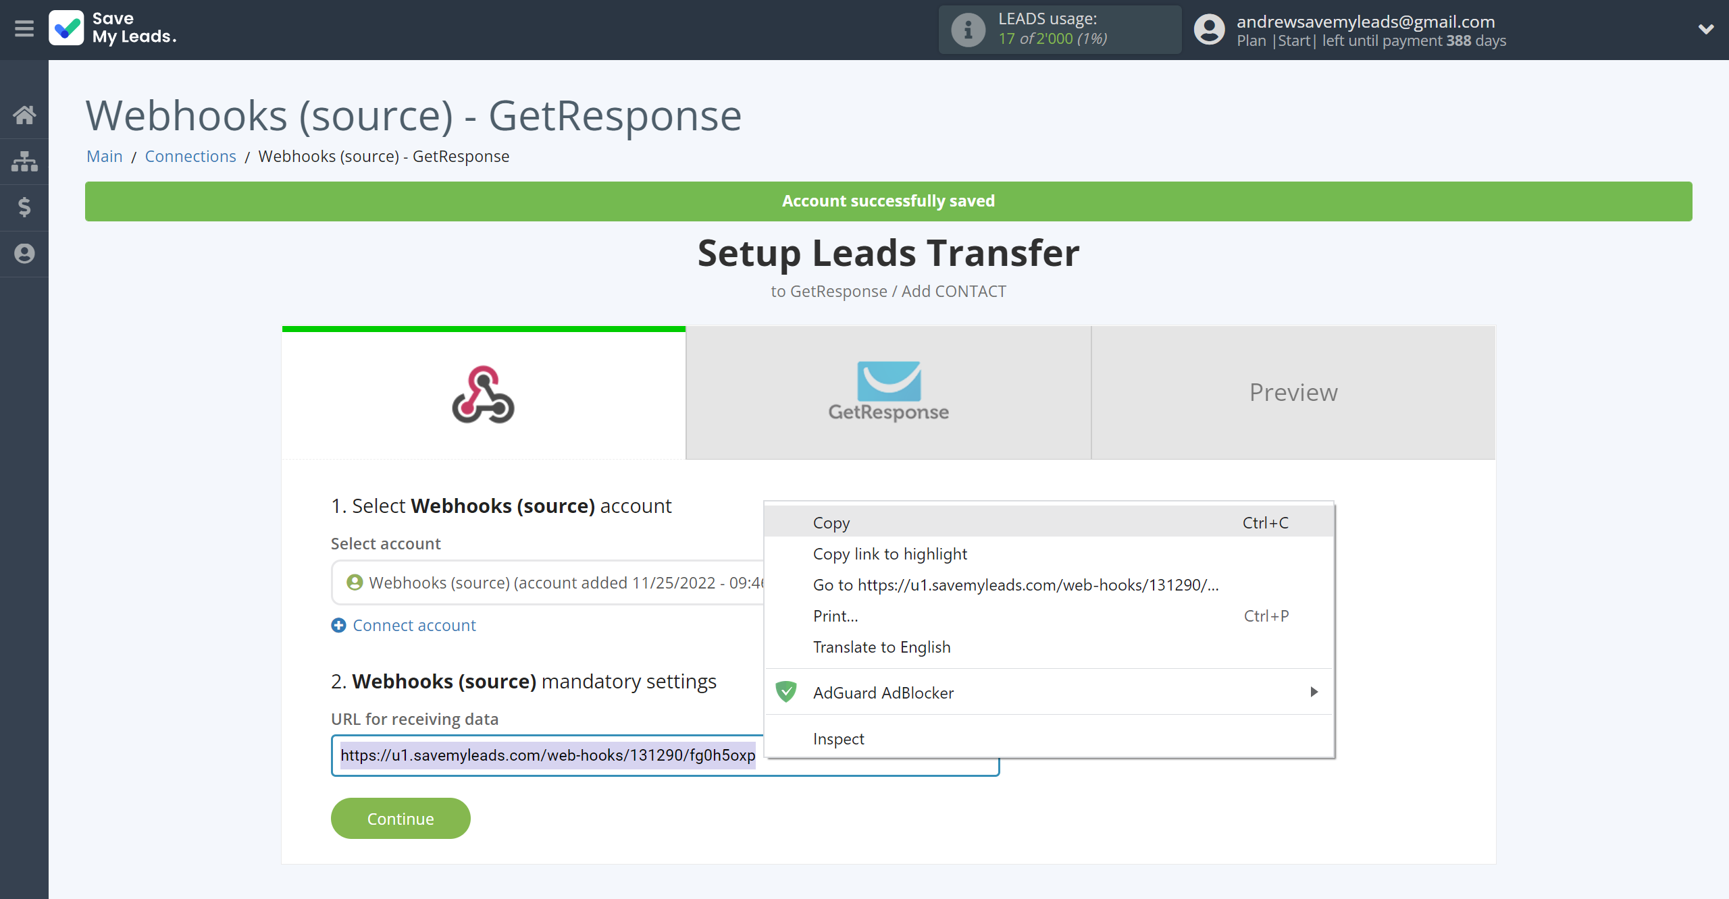
Task: Go to Main breadcrumb
Action: coord(105,156)
